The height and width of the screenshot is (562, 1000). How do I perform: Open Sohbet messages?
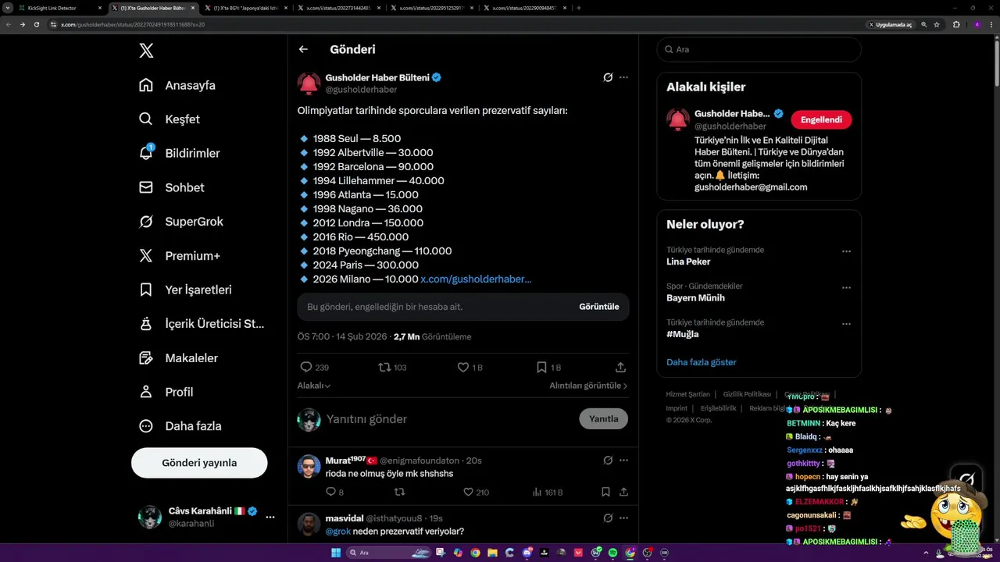[x=172, y=187]
